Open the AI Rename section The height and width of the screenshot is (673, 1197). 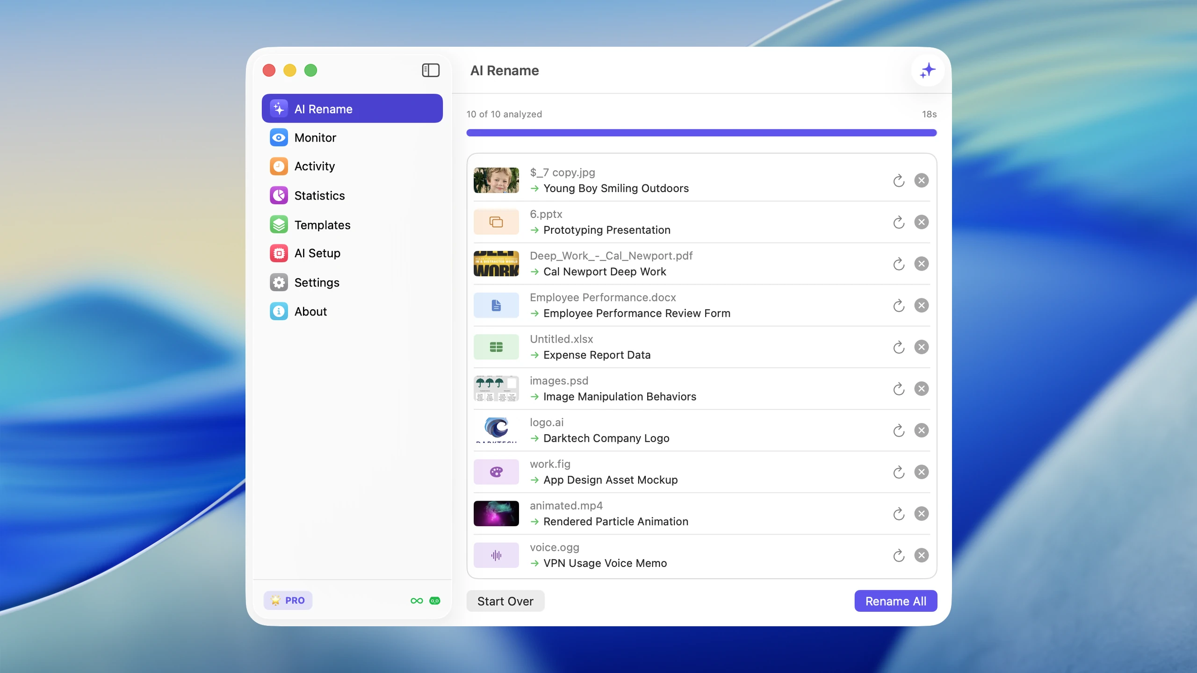click(x=352, y=108)
